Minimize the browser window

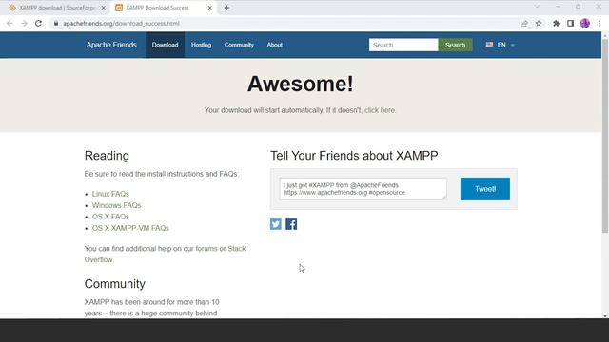click(x=558, y=7)
